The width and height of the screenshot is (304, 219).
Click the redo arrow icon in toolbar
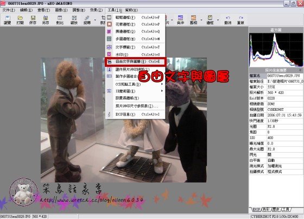[240, 20]
